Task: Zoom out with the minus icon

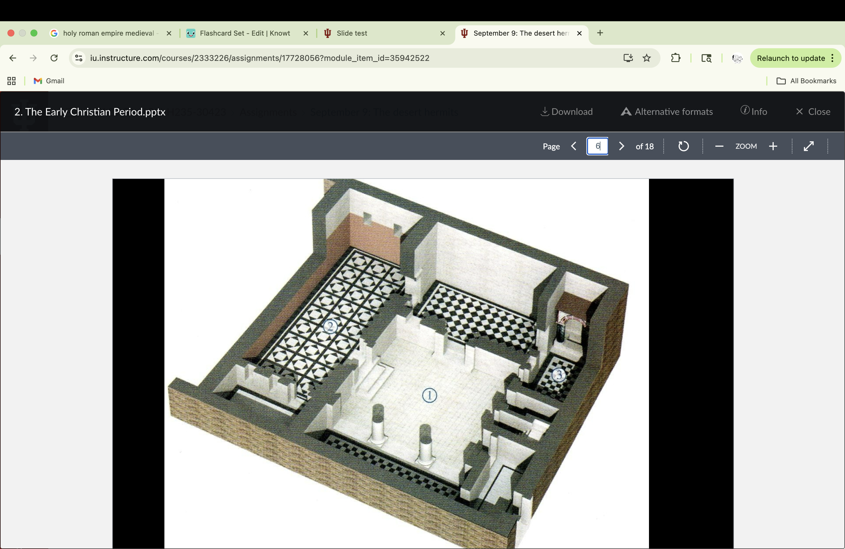Action: click(x=719, y=146)
